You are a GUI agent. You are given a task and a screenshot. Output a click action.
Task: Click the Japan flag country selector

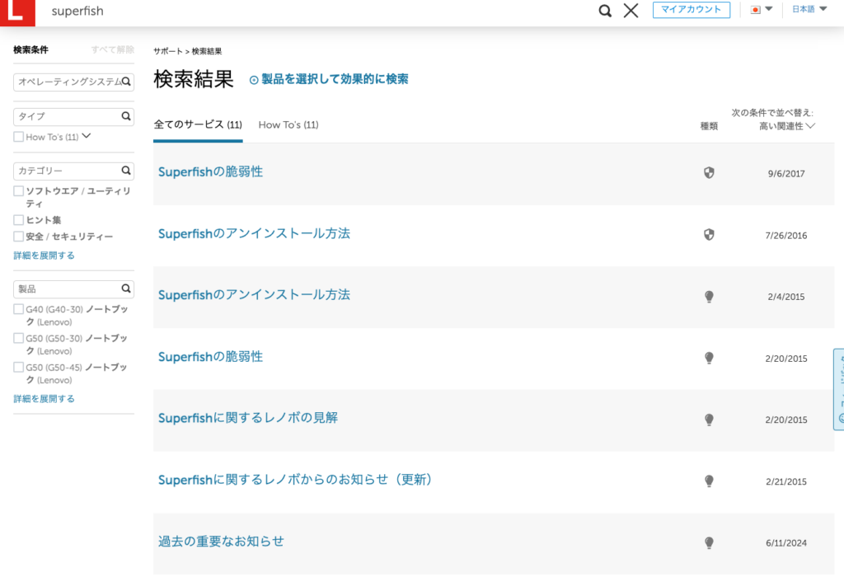click(x=761, y=10)
